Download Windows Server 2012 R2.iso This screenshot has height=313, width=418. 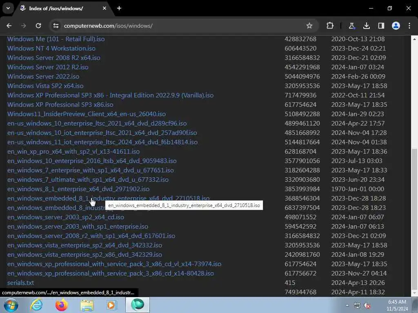coord(48,67)
